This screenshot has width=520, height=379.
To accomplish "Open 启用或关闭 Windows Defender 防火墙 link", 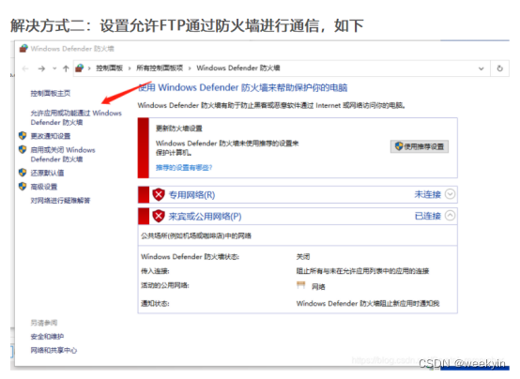I will pyautogui.click(x=63, y=155).
